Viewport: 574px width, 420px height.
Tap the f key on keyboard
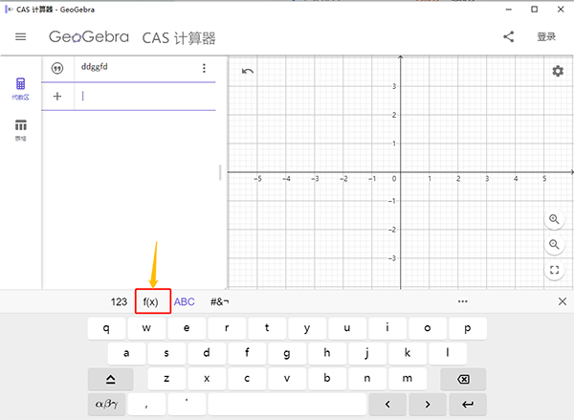pyautogui.click(x=247, y=353)
